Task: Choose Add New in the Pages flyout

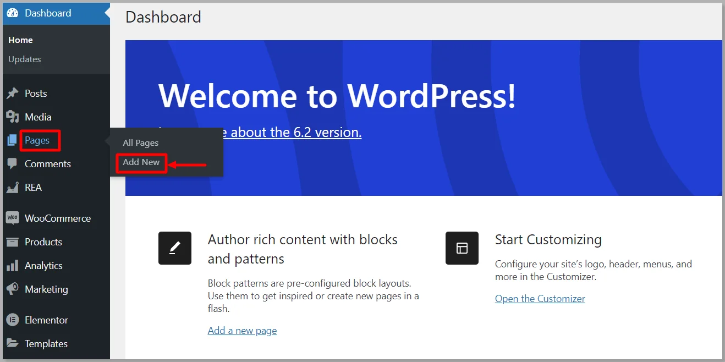Action: [141, 162]
